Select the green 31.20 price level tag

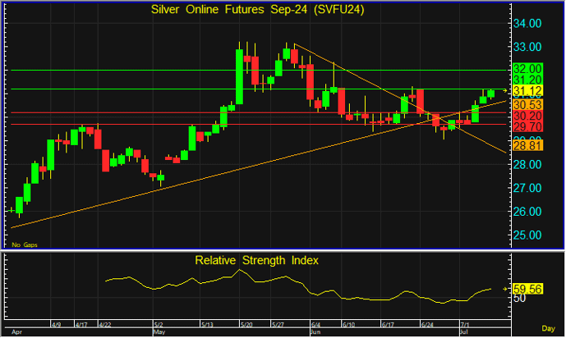point(527,79)
